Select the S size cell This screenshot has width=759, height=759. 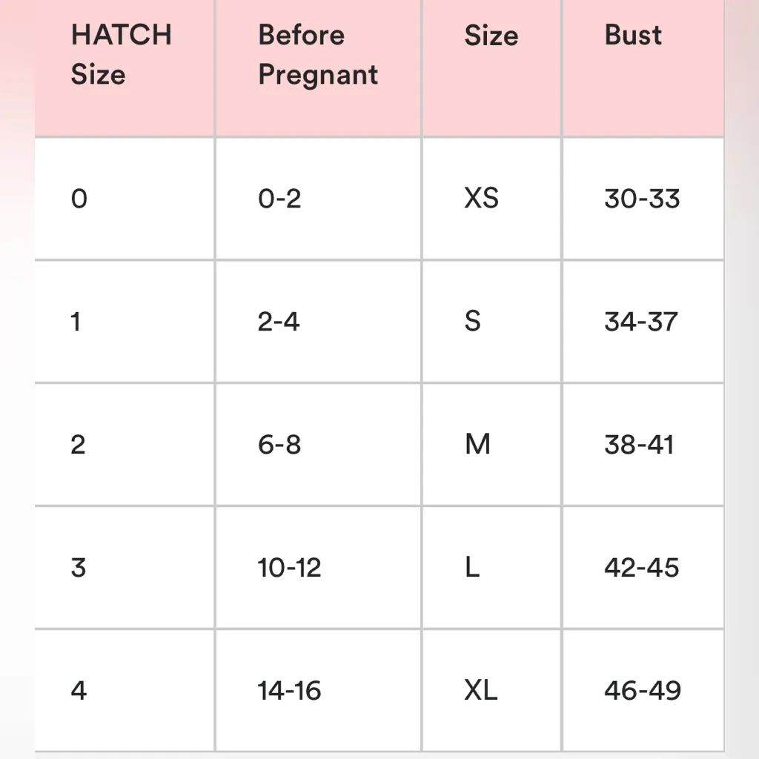[x=472, y=322]
